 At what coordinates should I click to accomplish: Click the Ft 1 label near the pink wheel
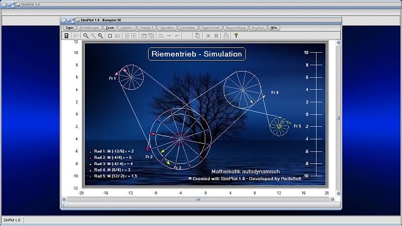(112, 78)
